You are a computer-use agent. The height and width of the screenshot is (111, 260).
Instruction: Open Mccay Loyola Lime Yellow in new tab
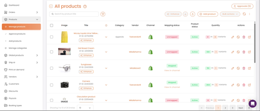tap(250, 37)
